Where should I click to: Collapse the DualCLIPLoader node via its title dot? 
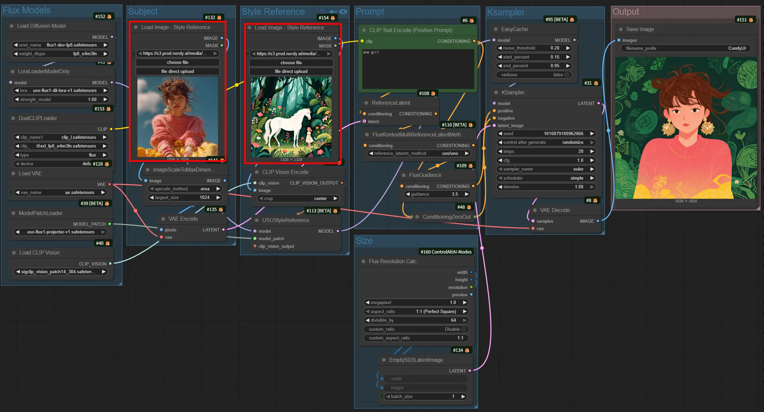click(13, 118)
